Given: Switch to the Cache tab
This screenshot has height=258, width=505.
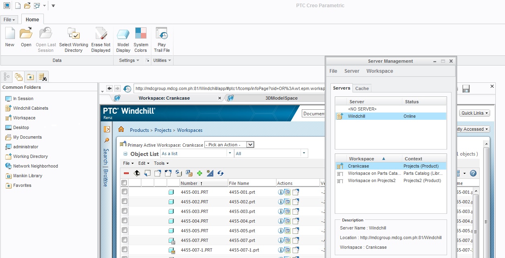Looking at the screenshot, I should (x=362, y=88).
